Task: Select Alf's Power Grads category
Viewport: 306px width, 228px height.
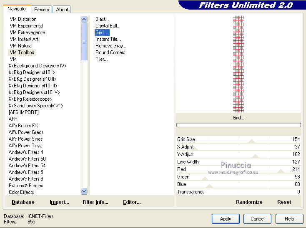Action: pos(26,132)
